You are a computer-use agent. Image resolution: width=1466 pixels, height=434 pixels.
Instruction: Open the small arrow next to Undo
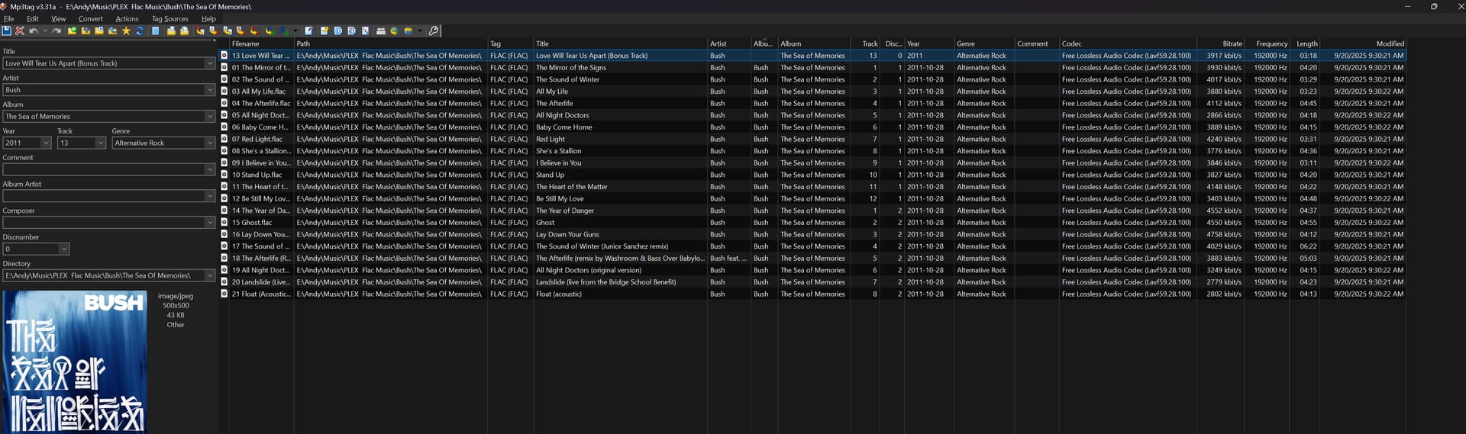[44, 31]
